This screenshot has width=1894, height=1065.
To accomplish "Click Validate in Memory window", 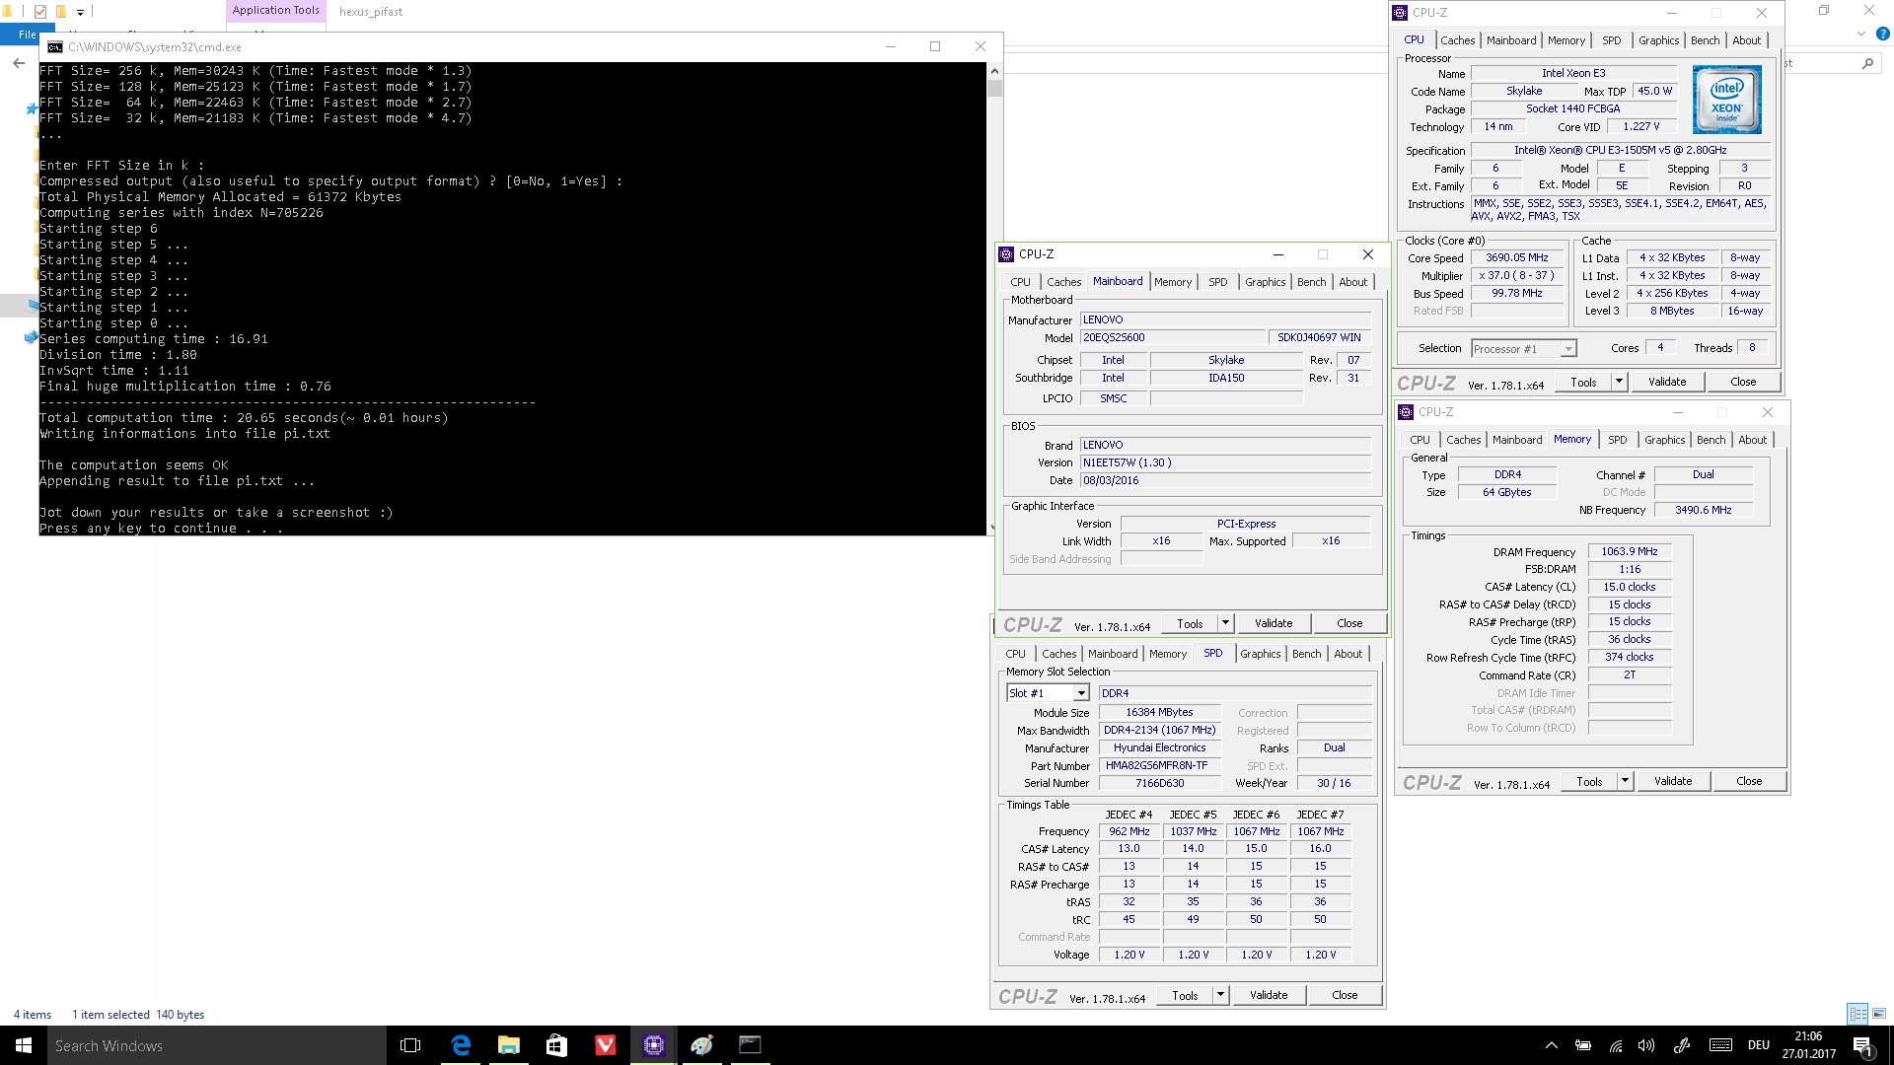I will click(1673, 781).
